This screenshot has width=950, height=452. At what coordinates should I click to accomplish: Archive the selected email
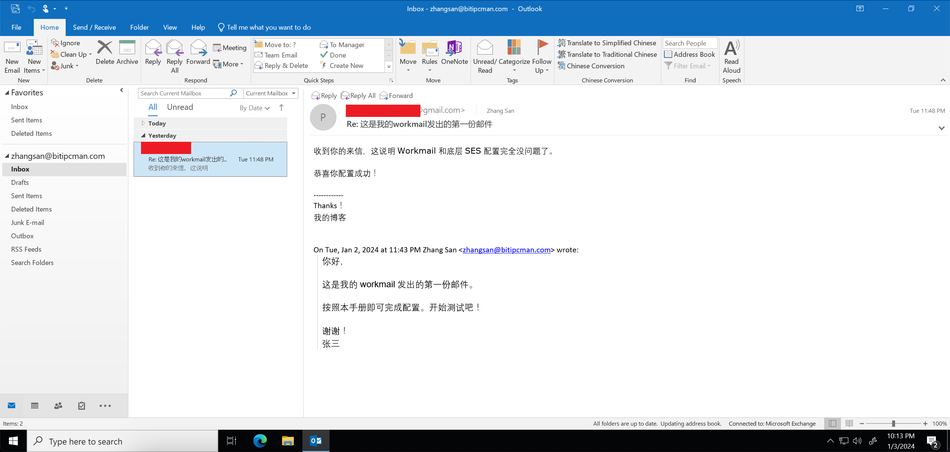pyautogui.click(x=127, y=52)
